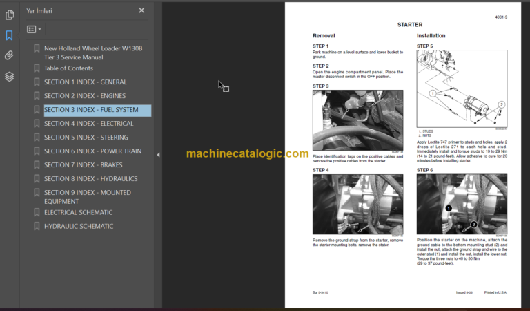Open SECTION 9 INDEX - MOUNTED EQUIPMENT bookmark

click(x=87, y=197)
